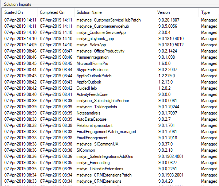Click version 9.0.4.29 cell
This screenshot has height=186, width=219.
pos(165,181)
